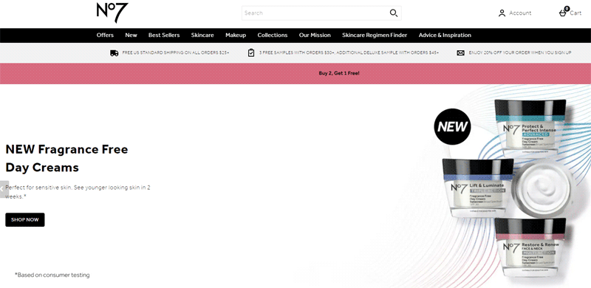Screen dimensions: 591x288
Task: Click the envelope sign-up icon
Action: (x=460, y=53)
